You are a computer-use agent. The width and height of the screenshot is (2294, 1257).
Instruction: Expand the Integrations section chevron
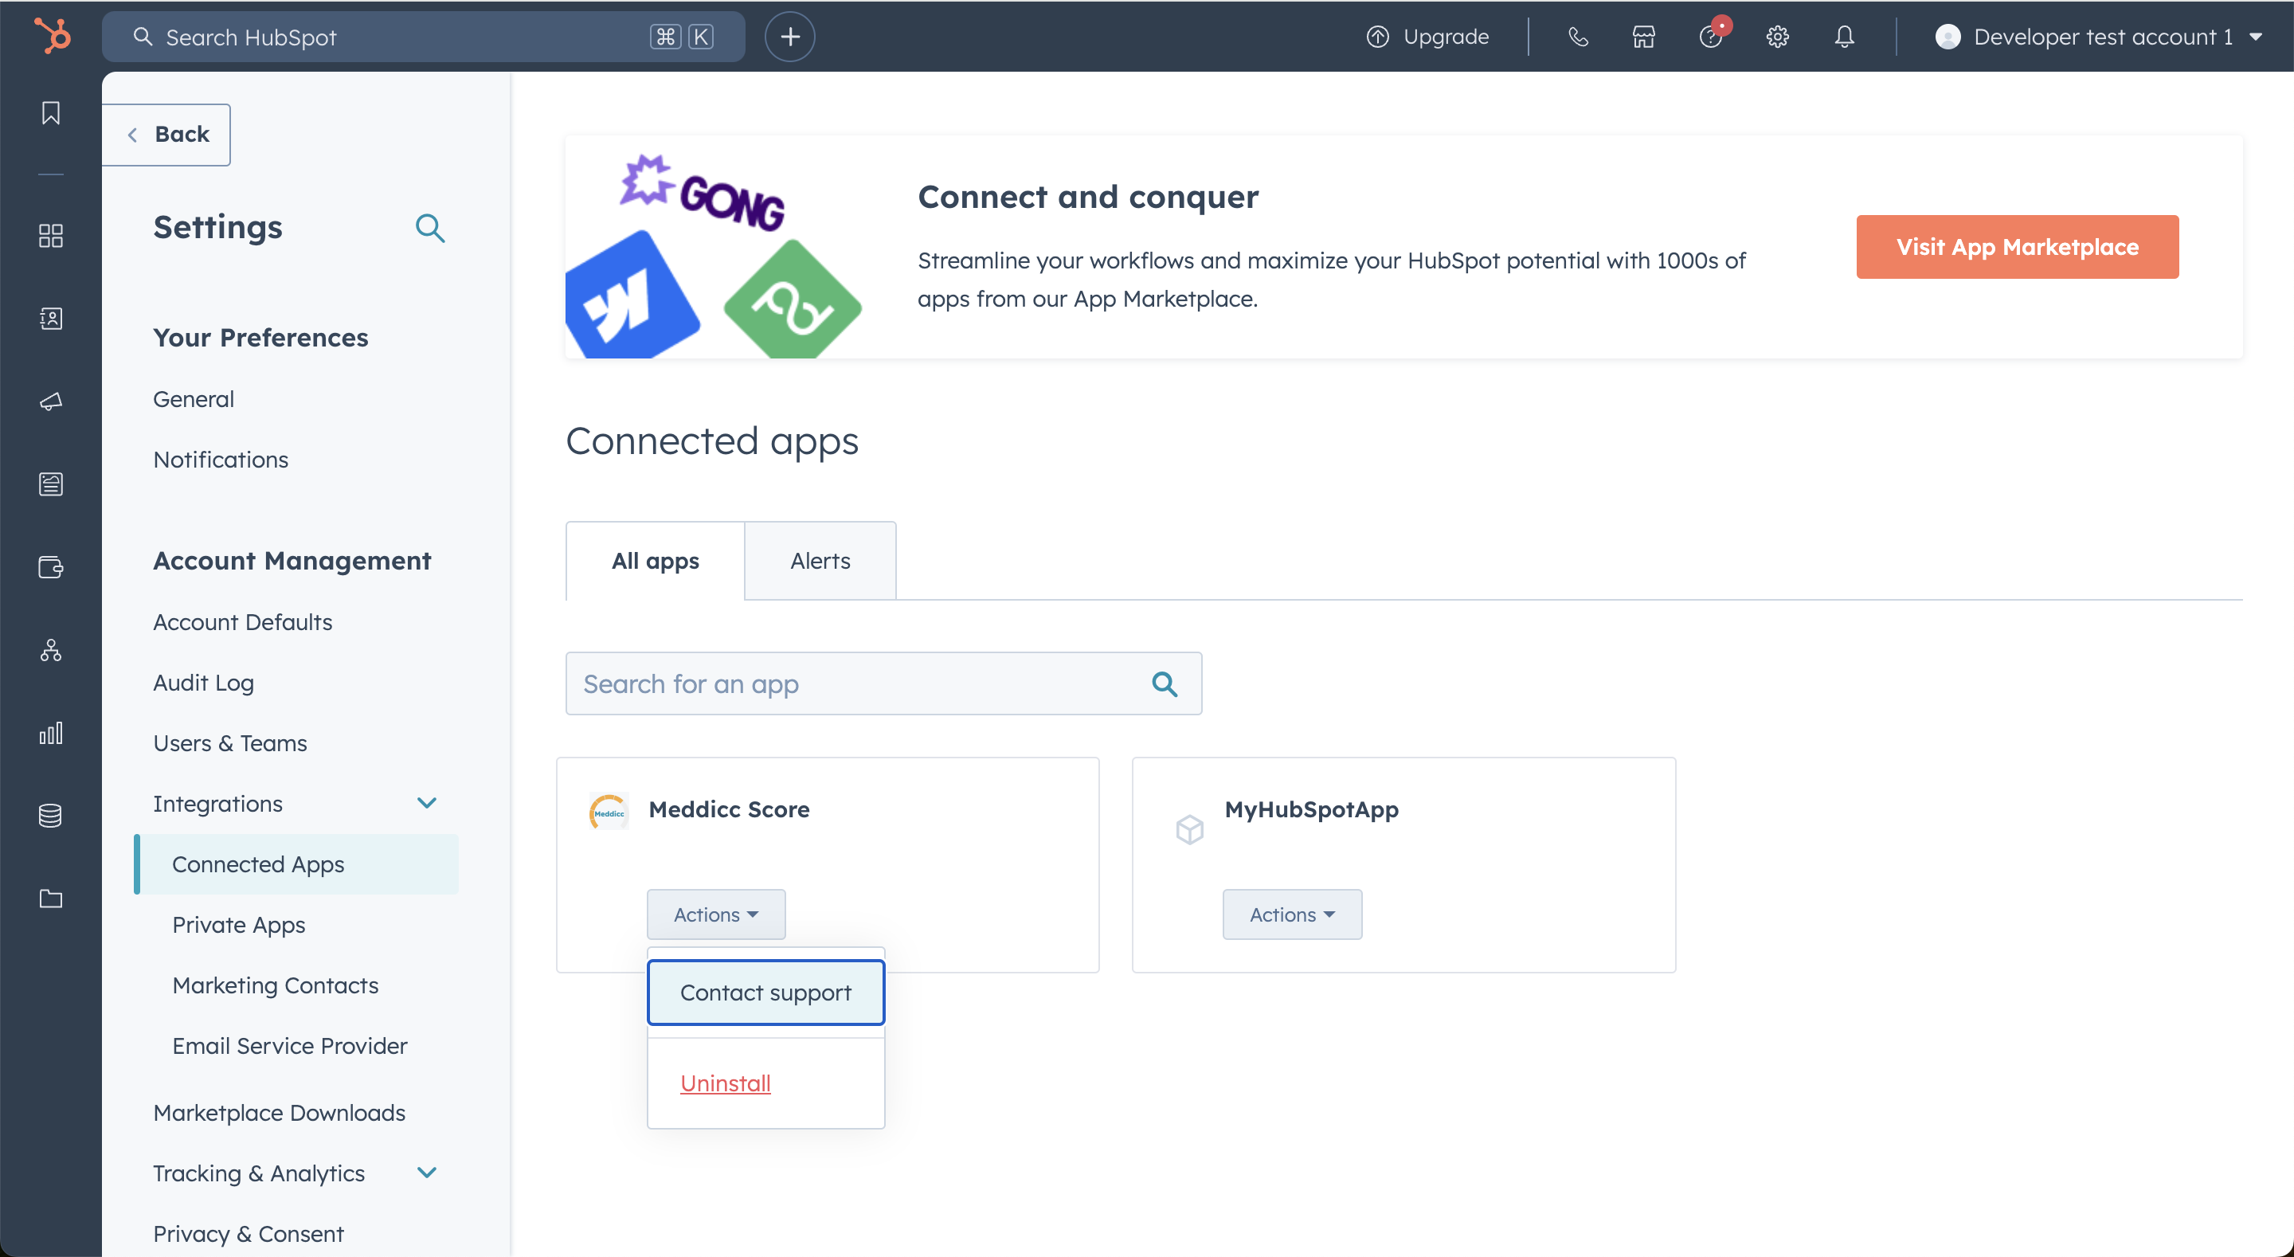pos(427,803)
